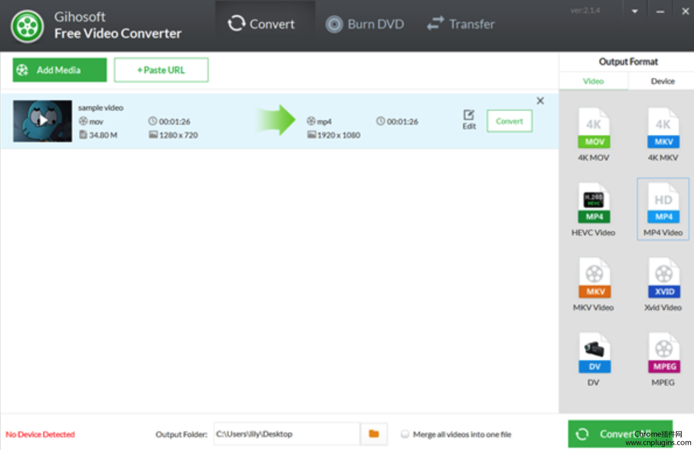Click the 34.80 M file size
694x450 pixels.
point(103,135)
